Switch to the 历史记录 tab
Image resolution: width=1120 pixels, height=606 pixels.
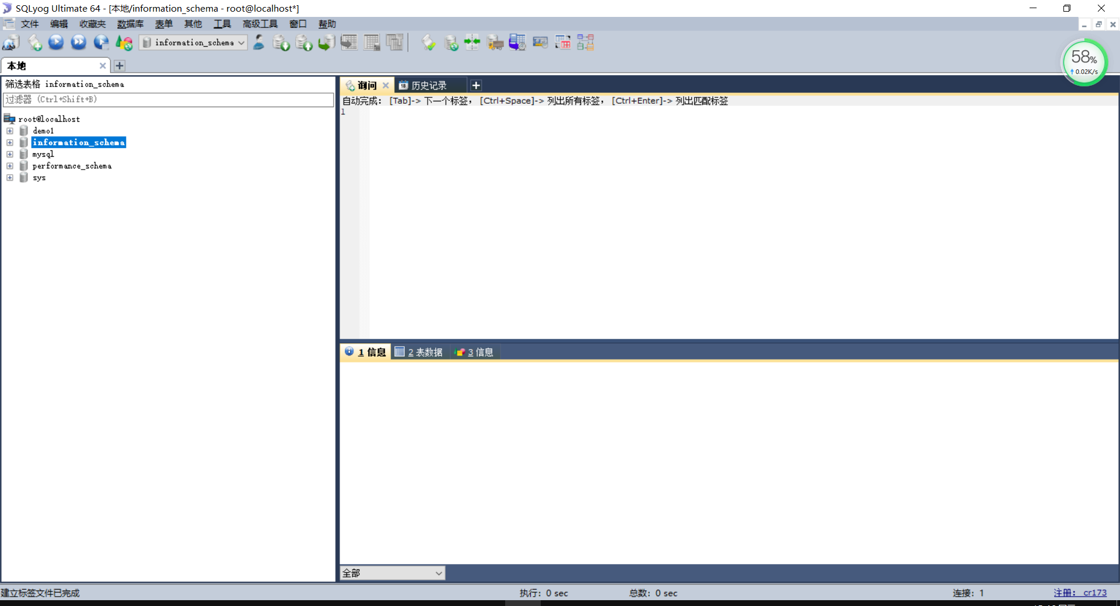(x=429, y=86)
